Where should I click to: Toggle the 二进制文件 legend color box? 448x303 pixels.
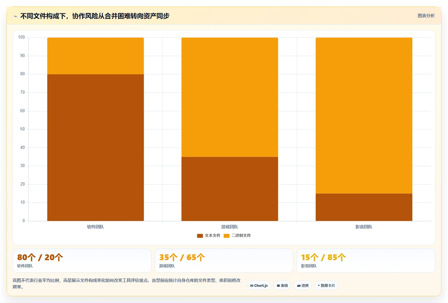coord(226,236)
